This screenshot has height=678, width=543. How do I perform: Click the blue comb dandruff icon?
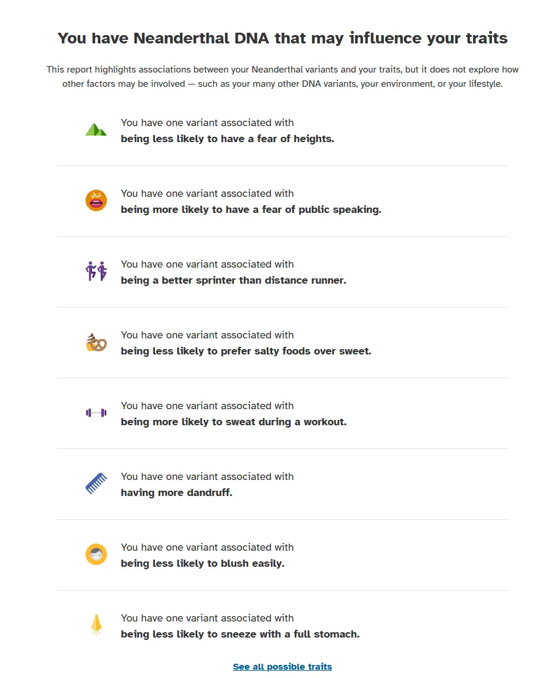tap(96, 484)
